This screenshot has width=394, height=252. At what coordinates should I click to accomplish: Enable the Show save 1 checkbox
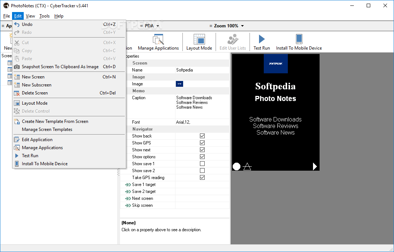click(202, 164)
